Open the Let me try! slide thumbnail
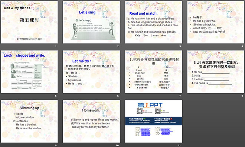The height and width of the screenshot is (147, 245). (x=91, y=72)
